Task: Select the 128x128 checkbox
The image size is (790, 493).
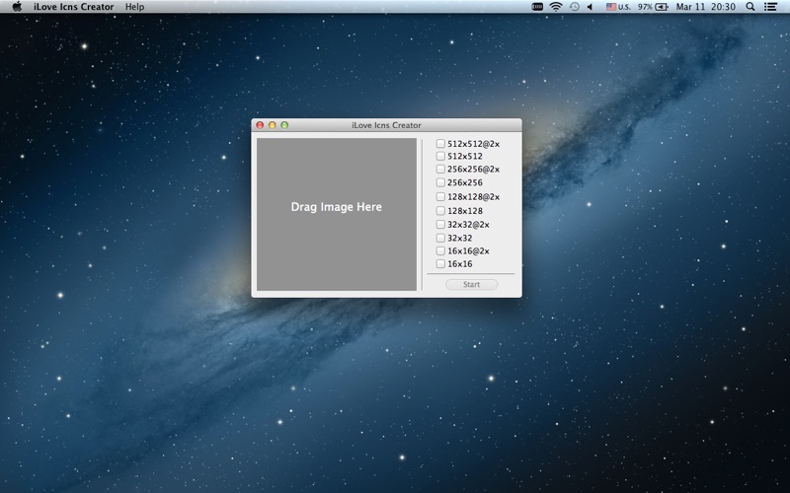Action: click(440, 210)
